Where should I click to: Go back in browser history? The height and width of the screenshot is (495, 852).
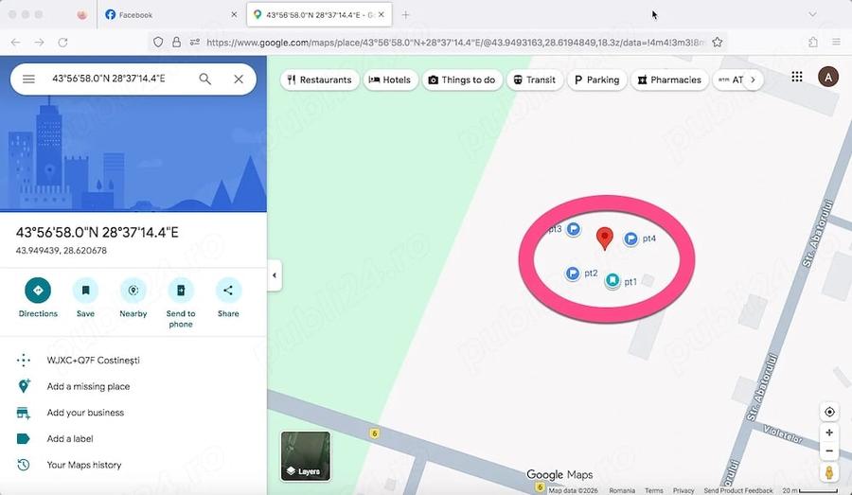pos(16,42)
